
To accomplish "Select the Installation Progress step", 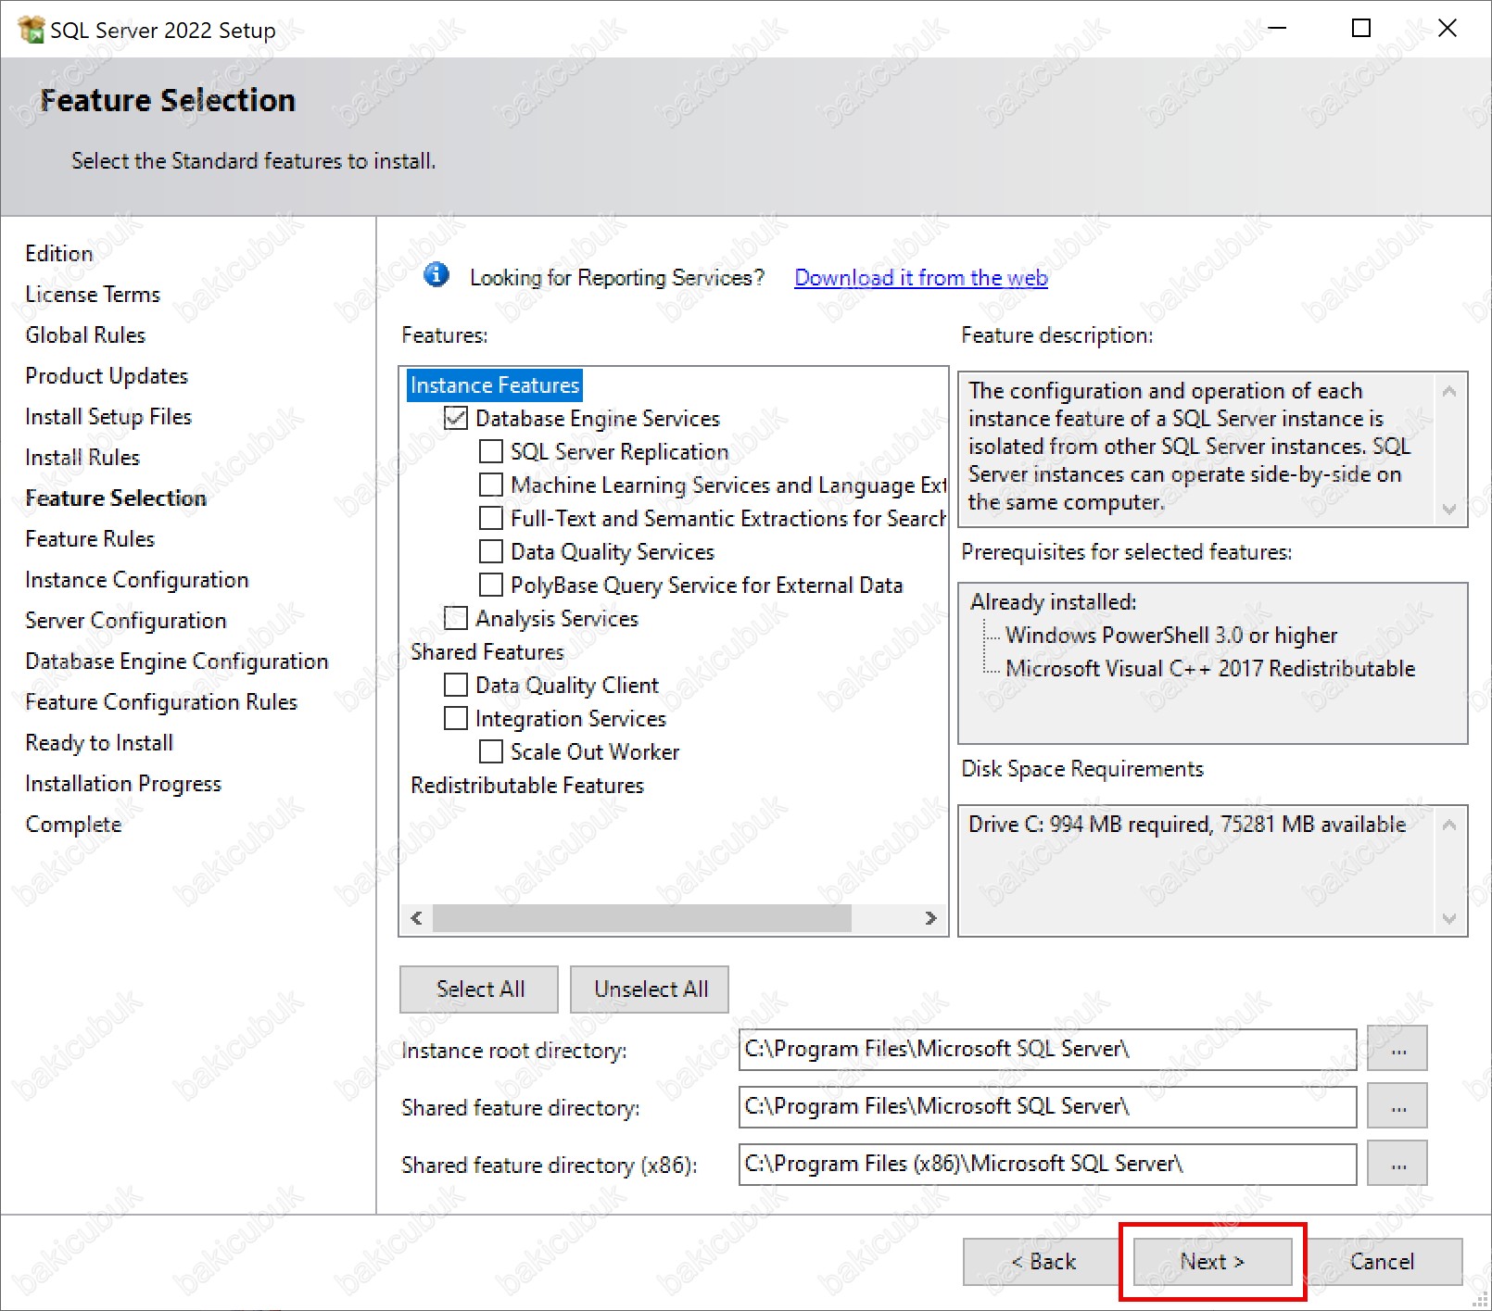I will (x=123, y=784).
